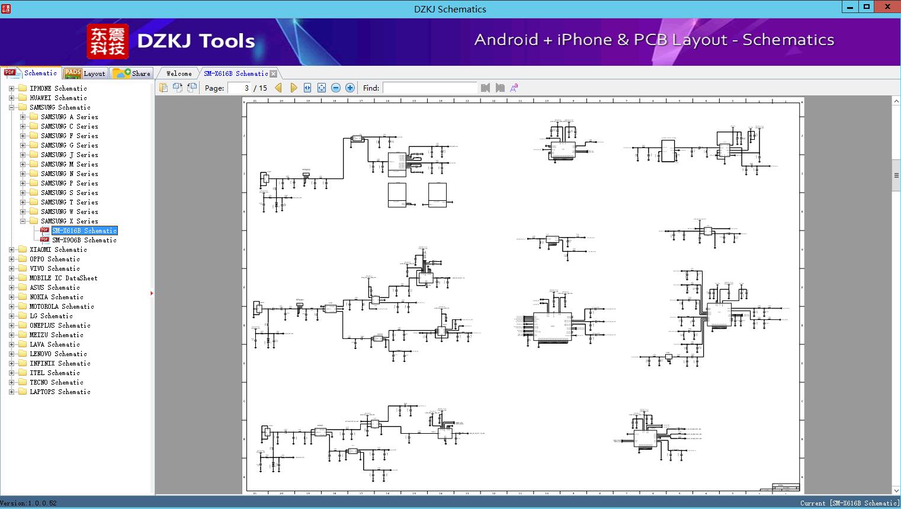901x509 pixels.
Task: Select the SM-X616B Schematic file in tree
Action: tap(84, 231)
